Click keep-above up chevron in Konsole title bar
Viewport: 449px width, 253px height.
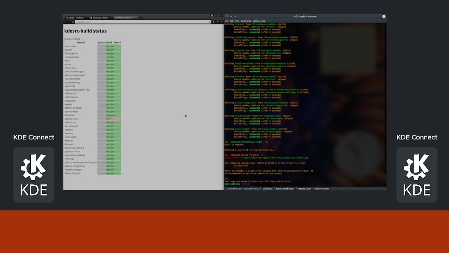coord(236,16)
